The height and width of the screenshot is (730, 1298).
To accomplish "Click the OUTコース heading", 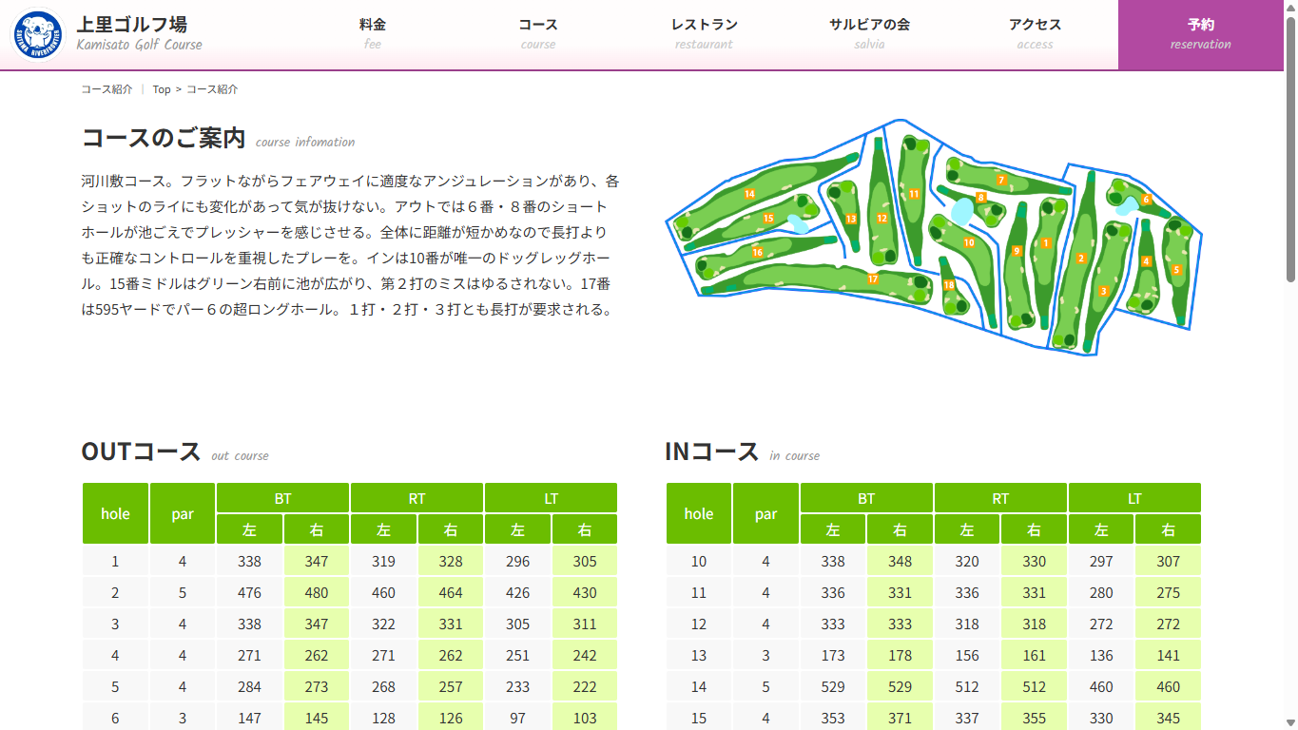I will coord(141,451).
